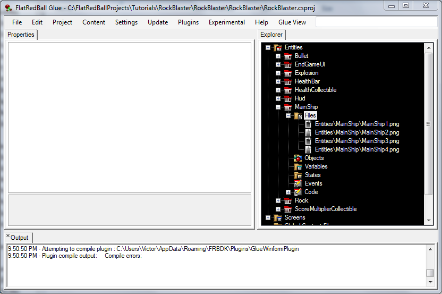Image resolution: width=442 pixels, height=294 pixels.
Task: Click the Explosion entity icon
Action: tap(288, 73)
